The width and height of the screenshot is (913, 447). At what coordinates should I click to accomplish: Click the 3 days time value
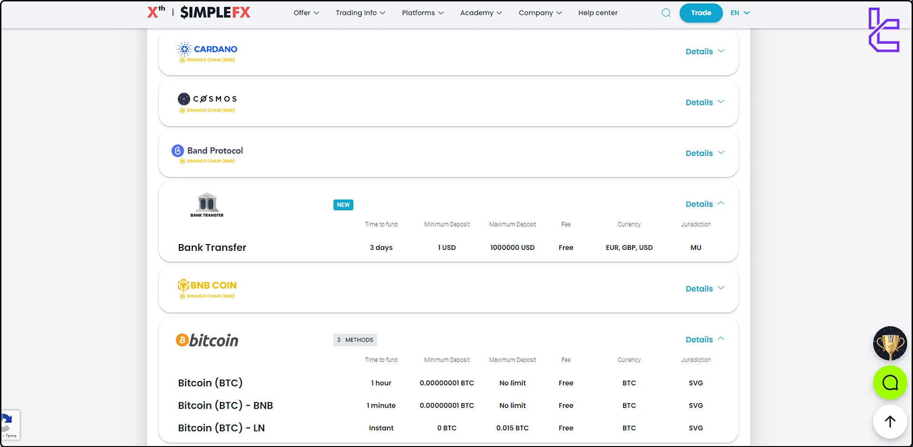381,247
